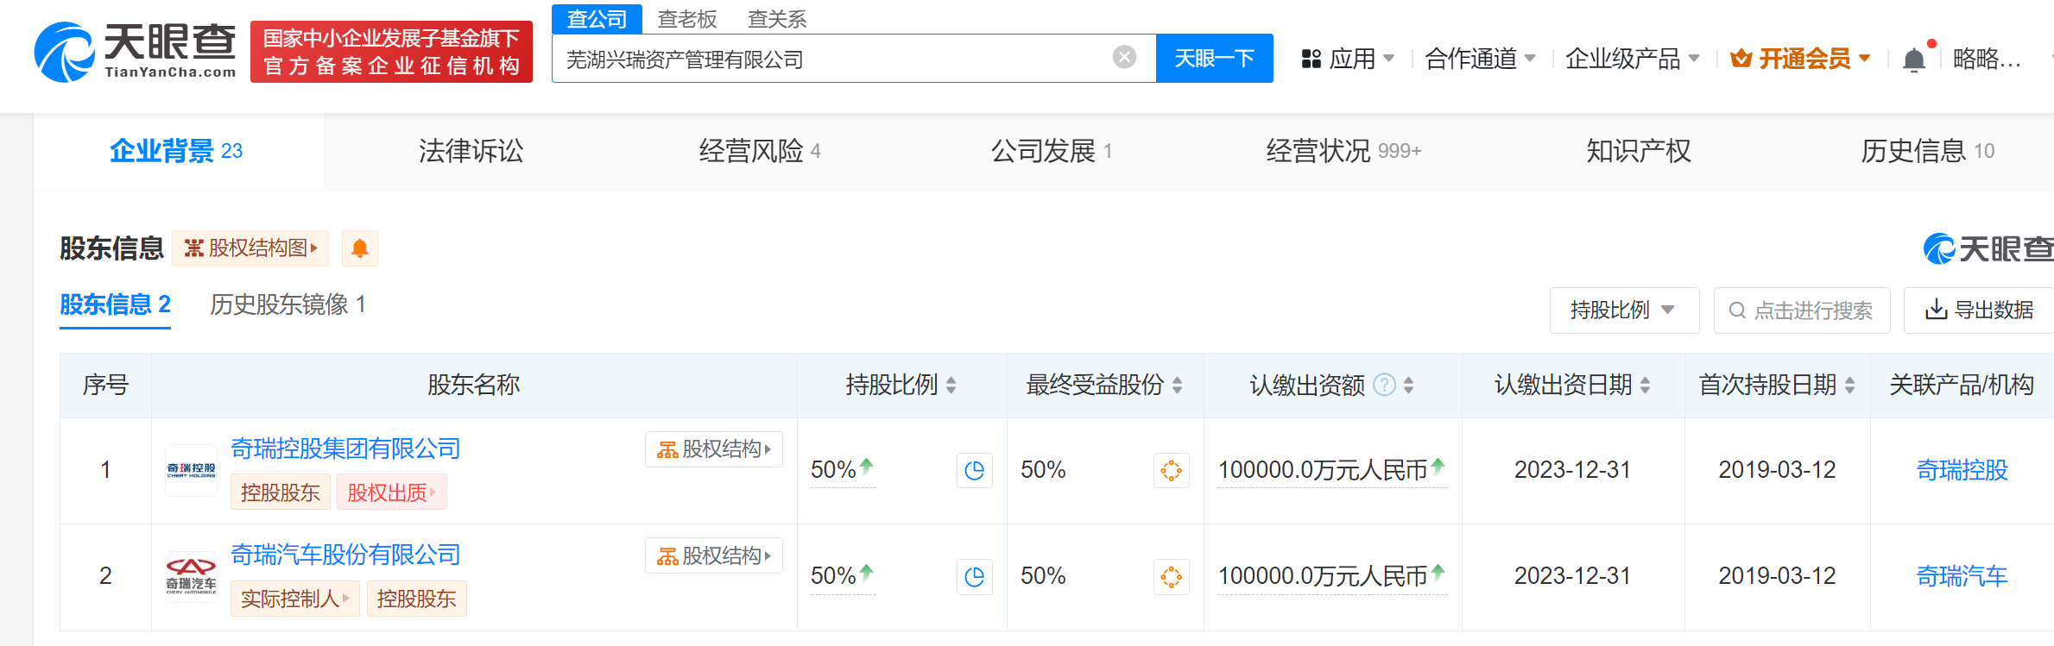
Task: Click beneficial share target icon in row 1
Action: [1171, 471]
